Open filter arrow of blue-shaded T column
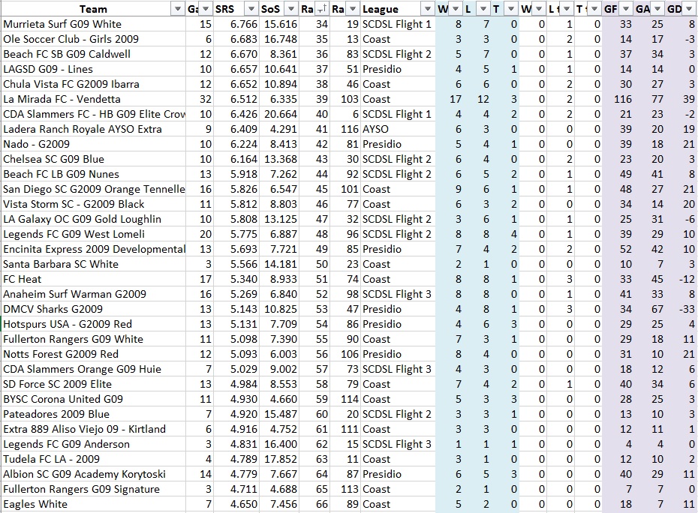 coord(511,9)
